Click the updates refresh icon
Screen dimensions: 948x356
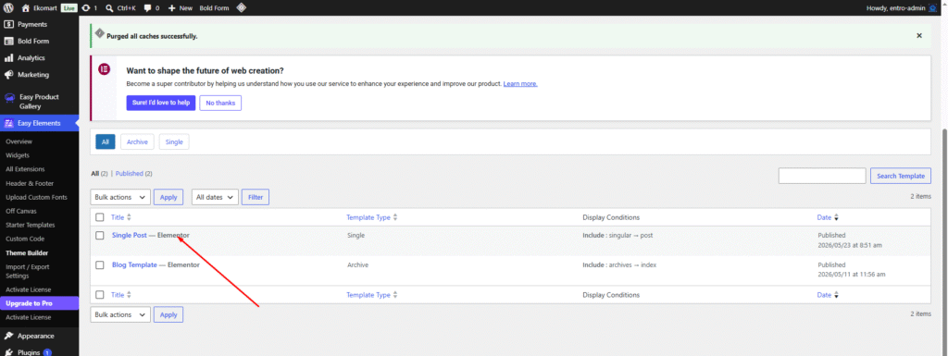point(86,8)
